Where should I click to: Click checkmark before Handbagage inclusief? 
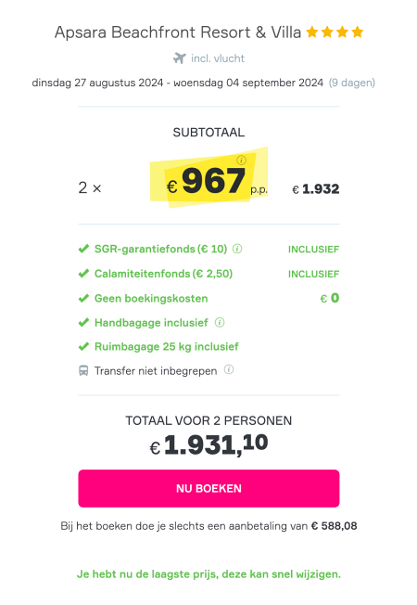[x=83, y=323]
